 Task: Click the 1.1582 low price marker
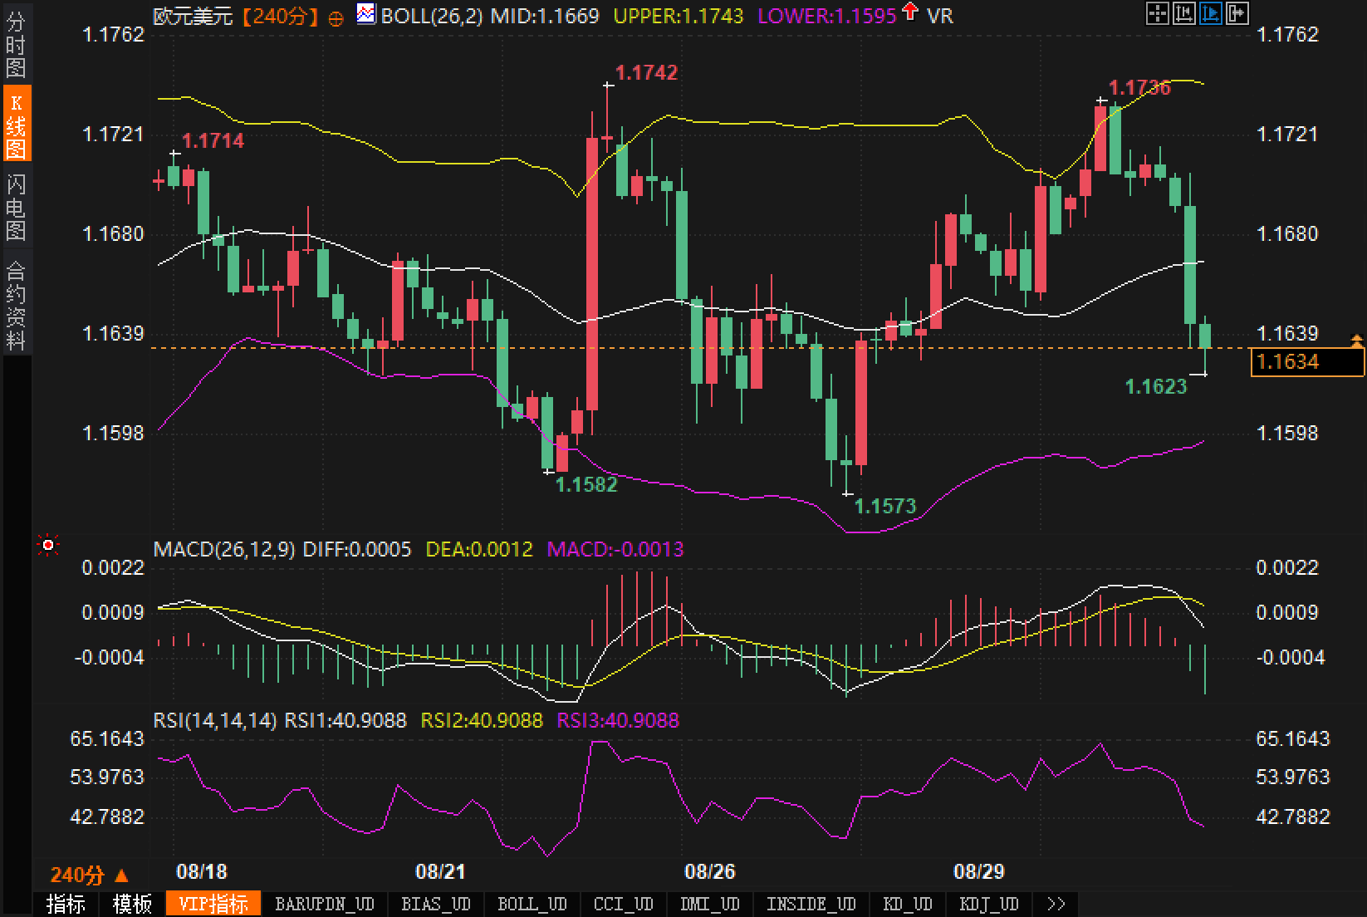586,484
